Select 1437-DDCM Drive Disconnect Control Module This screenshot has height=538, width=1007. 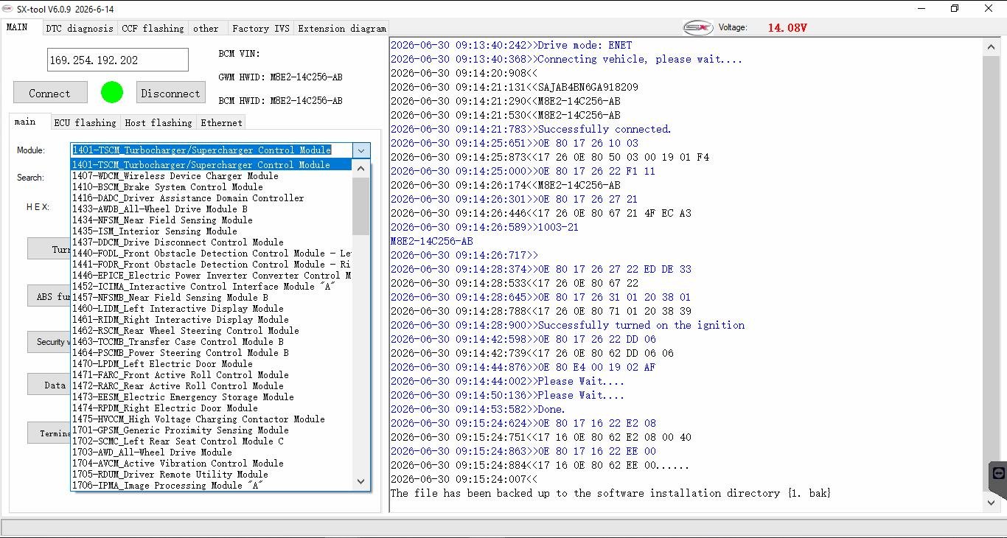click(x=212, y=242)
